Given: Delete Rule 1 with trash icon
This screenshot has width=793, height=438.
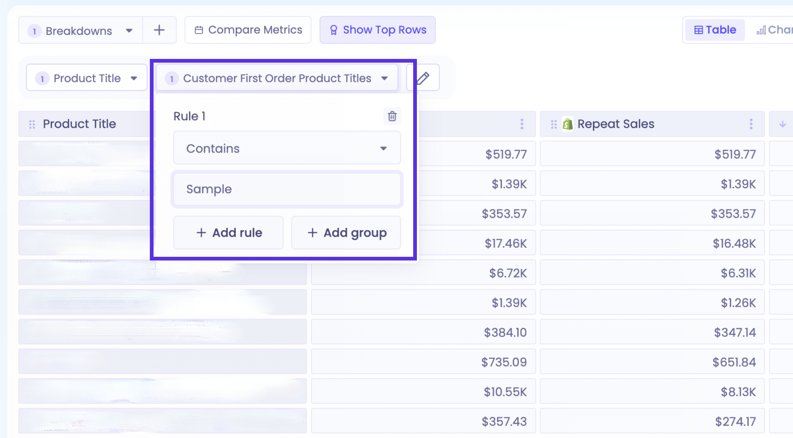Looking at the screenshot, I should [x=392, y=116].
